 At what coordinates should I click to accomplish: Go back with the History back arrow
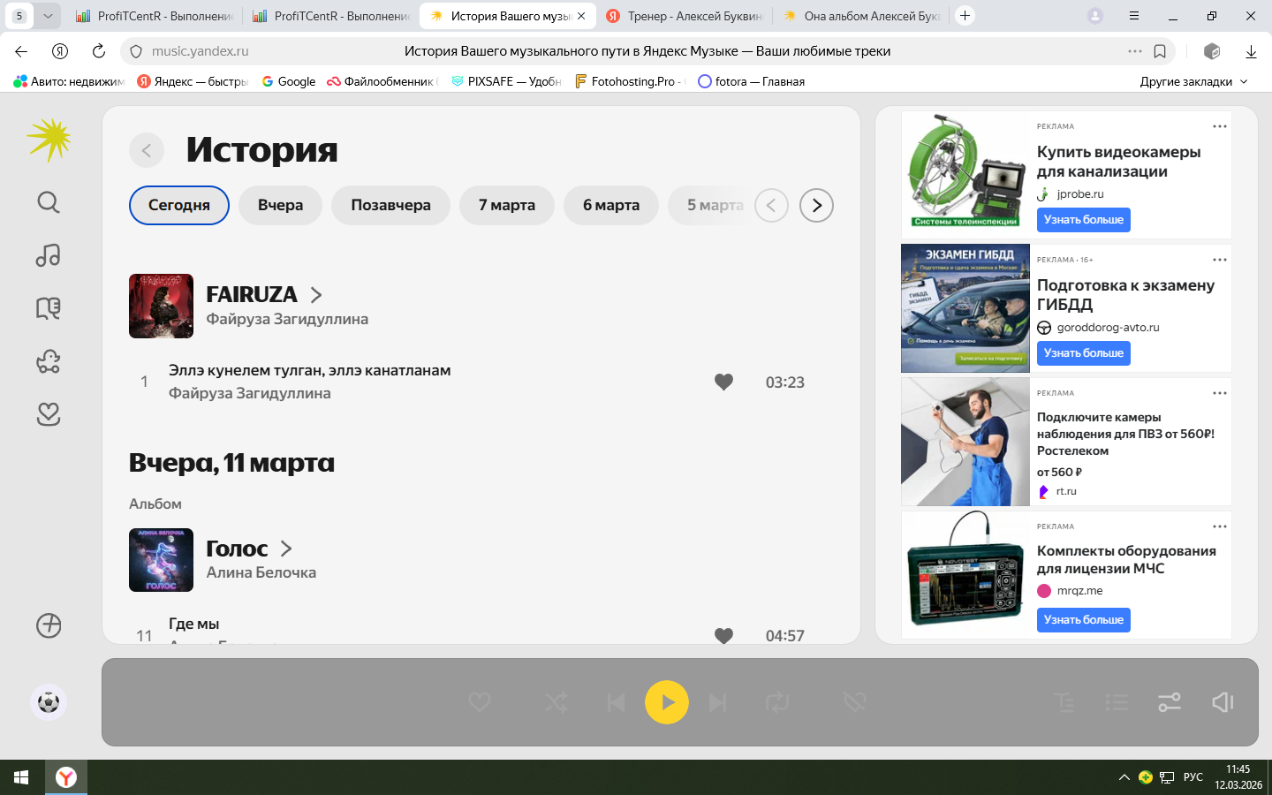(147, 150)
